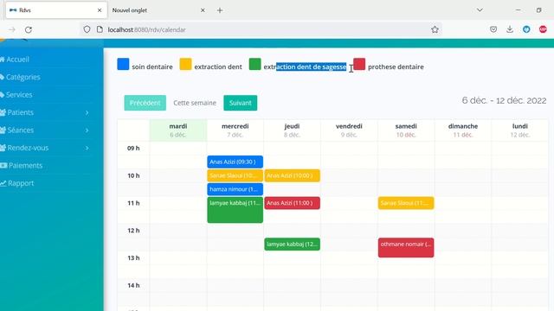
Task: Close the Rdvs tab
Action: pyautogui.click(x=100, y=10)
